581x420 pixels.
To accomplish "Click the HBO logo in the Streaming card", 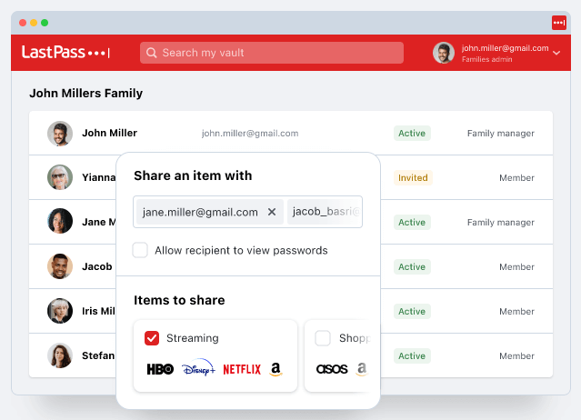I will (x=160, y=369).
